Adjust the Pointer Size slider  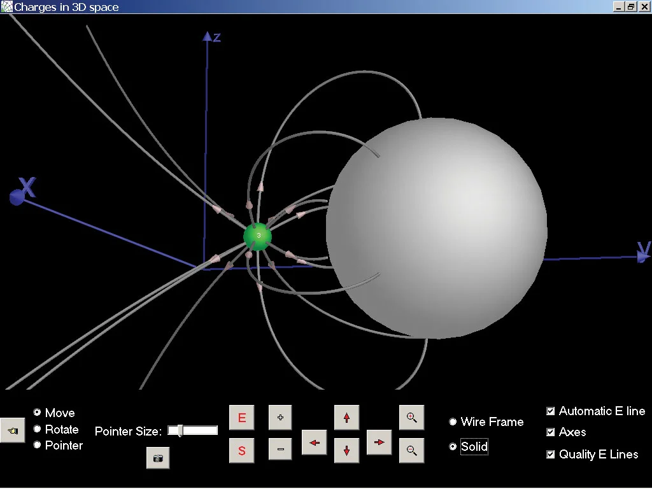(x=180, y=430)
